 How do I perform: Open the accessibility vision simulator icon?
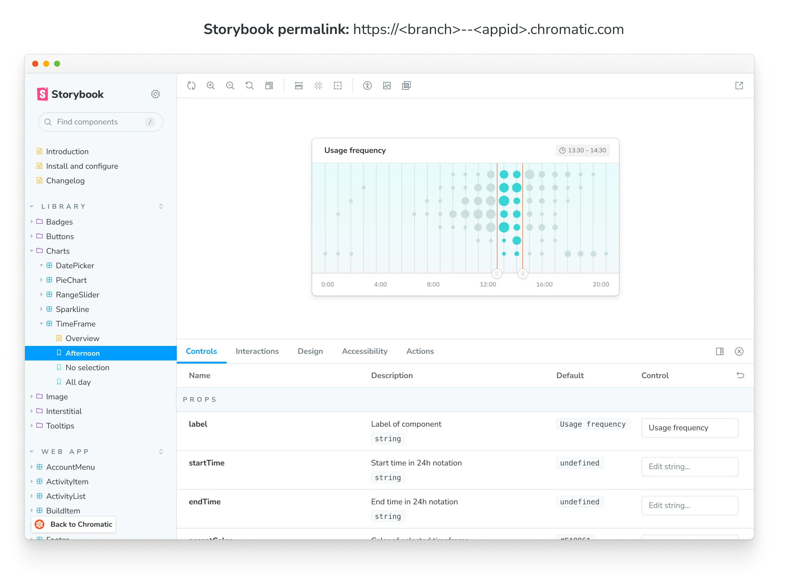(x=367, y=86)
